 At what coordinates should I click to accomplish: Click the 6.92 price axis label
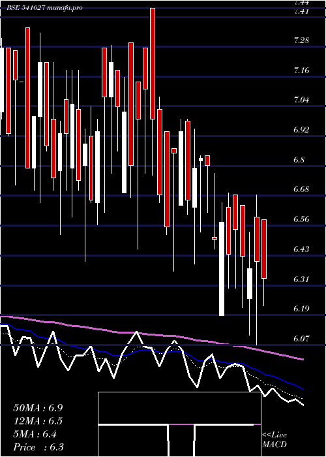point(301,130)
